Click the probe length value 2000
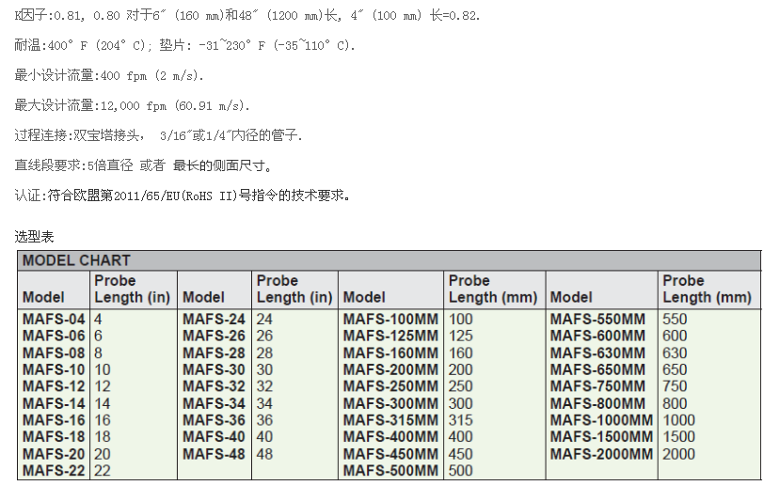 point(678,454)
